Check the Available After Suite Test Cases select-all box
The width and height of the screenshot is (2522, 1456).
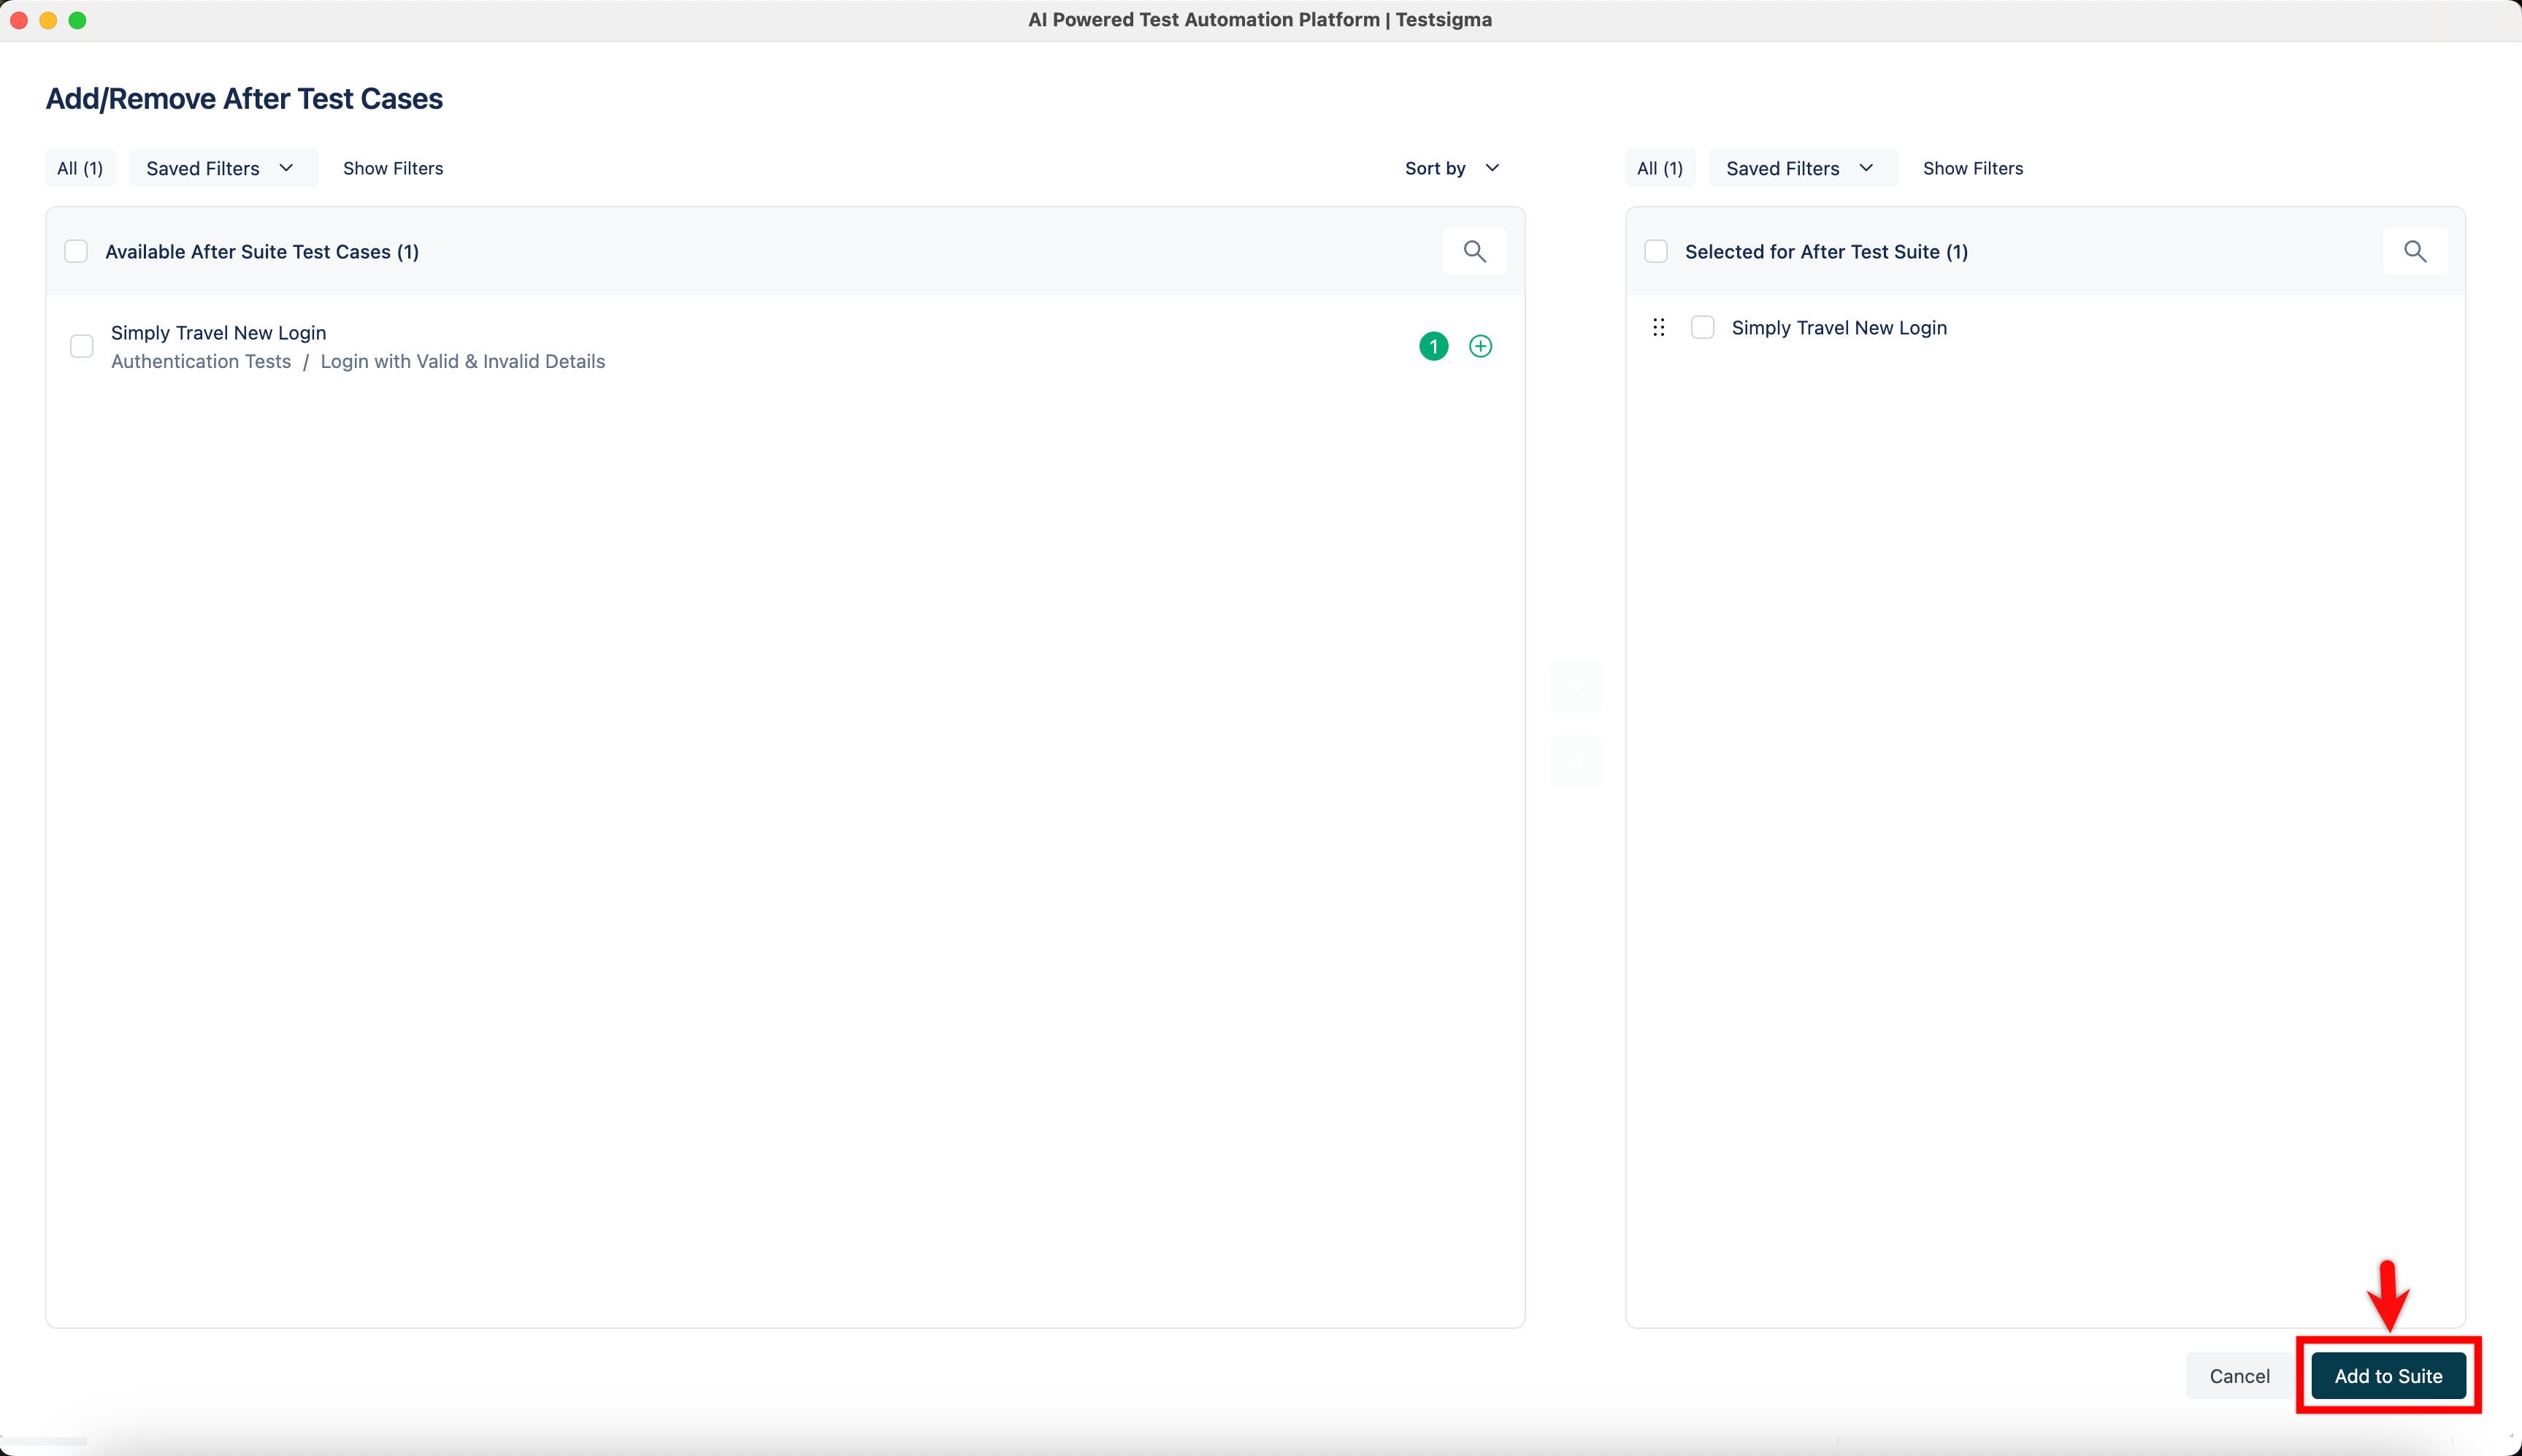pyautogui.click(x=76, y=251)
